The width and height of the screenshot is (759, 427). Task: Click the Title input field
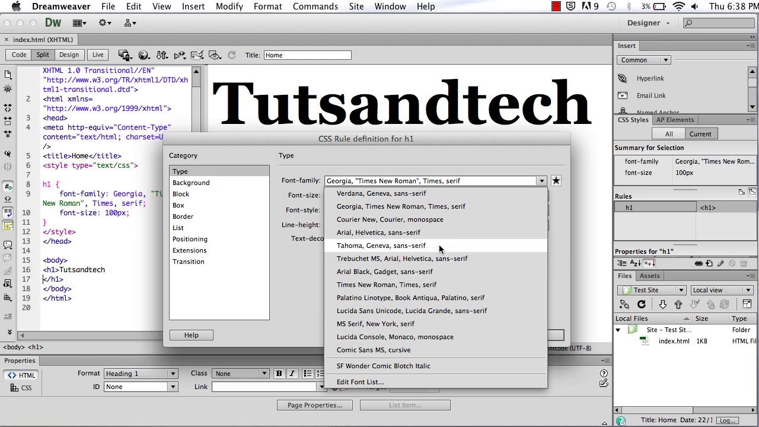(307, 55)
